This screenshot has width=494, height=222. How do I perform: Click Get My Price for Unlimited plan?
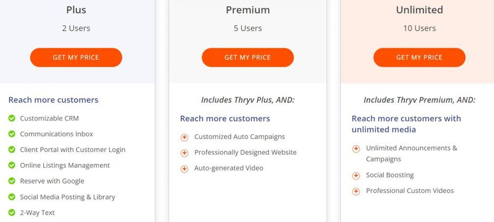pos(419,57)
